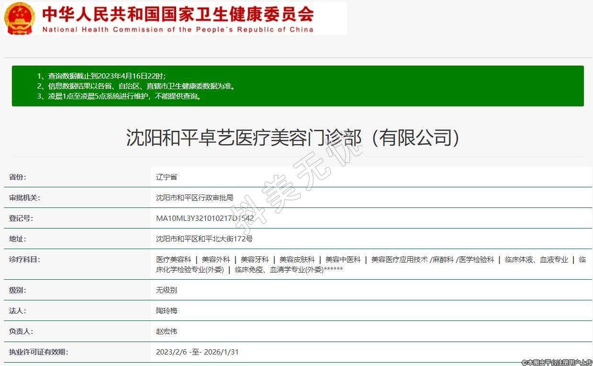Click 医疗美容科 in the departments list
The image size is (593, 366).
[x=173, y=259]
